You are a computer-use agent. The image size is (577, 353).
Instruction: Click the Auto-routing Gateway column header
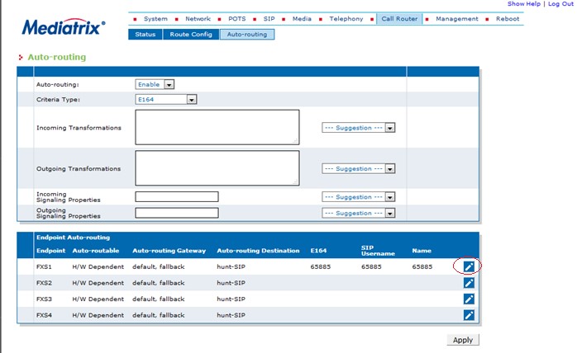169,251
